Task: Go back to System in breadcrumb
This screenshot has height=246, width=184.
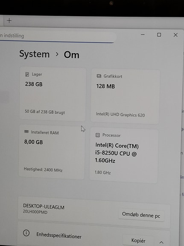Action: 35,54
